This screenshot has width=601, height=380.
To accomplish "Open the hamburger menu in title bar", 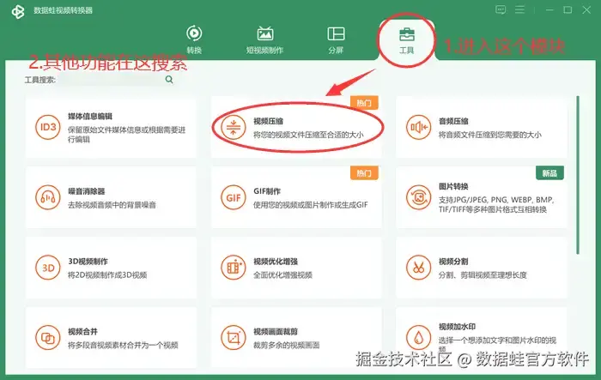I will point(519,9).
